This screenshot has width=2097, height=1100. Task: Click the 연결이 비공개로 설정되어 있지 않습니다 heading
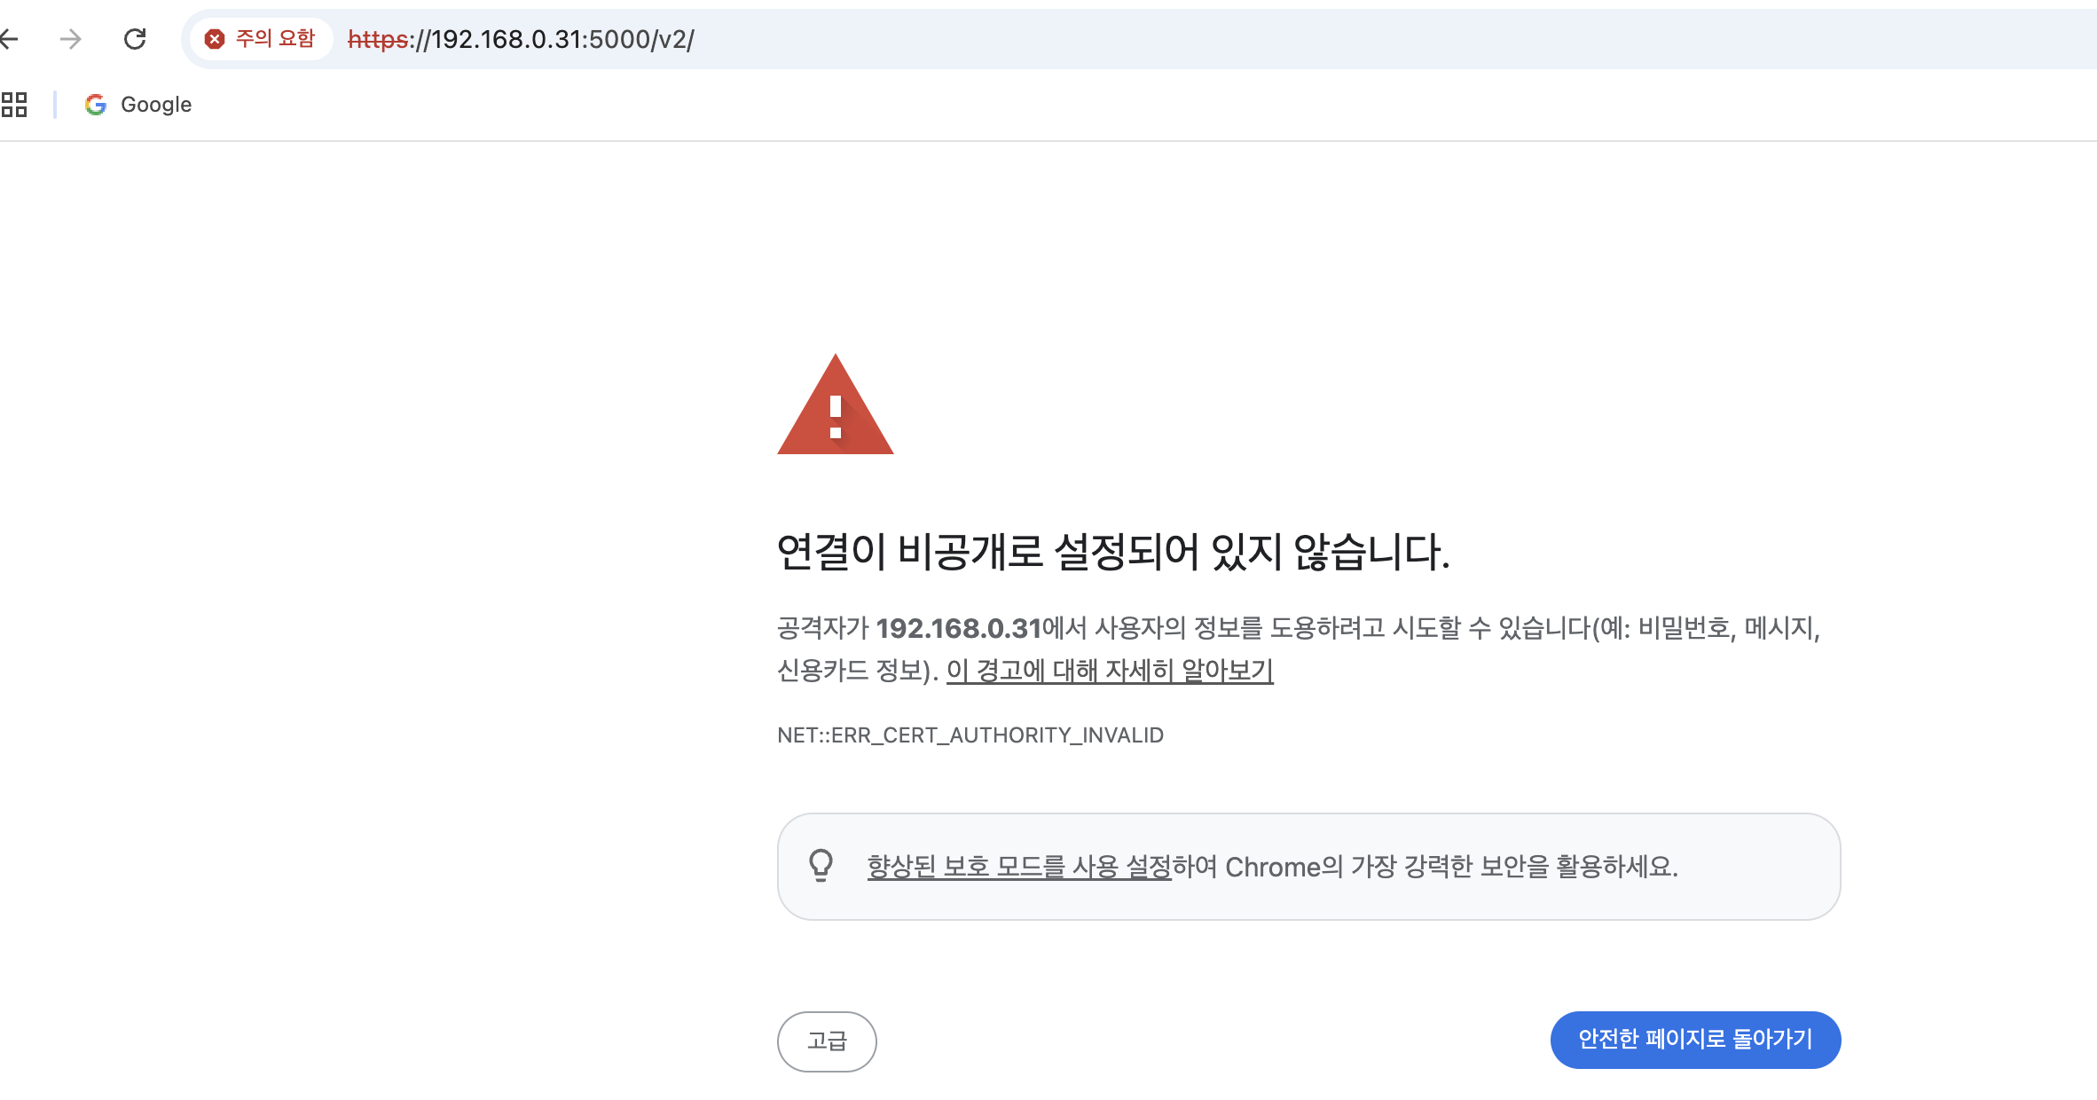coord(1112,552)
